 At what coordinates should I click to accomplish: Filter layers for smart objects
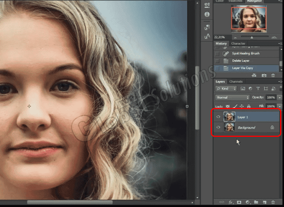(273, 89)
